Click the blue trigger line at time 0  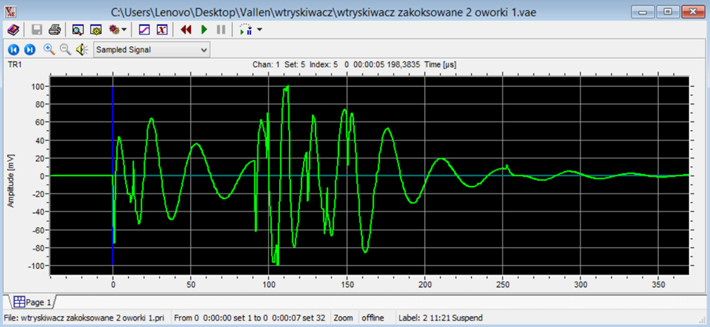click(113, 176)
